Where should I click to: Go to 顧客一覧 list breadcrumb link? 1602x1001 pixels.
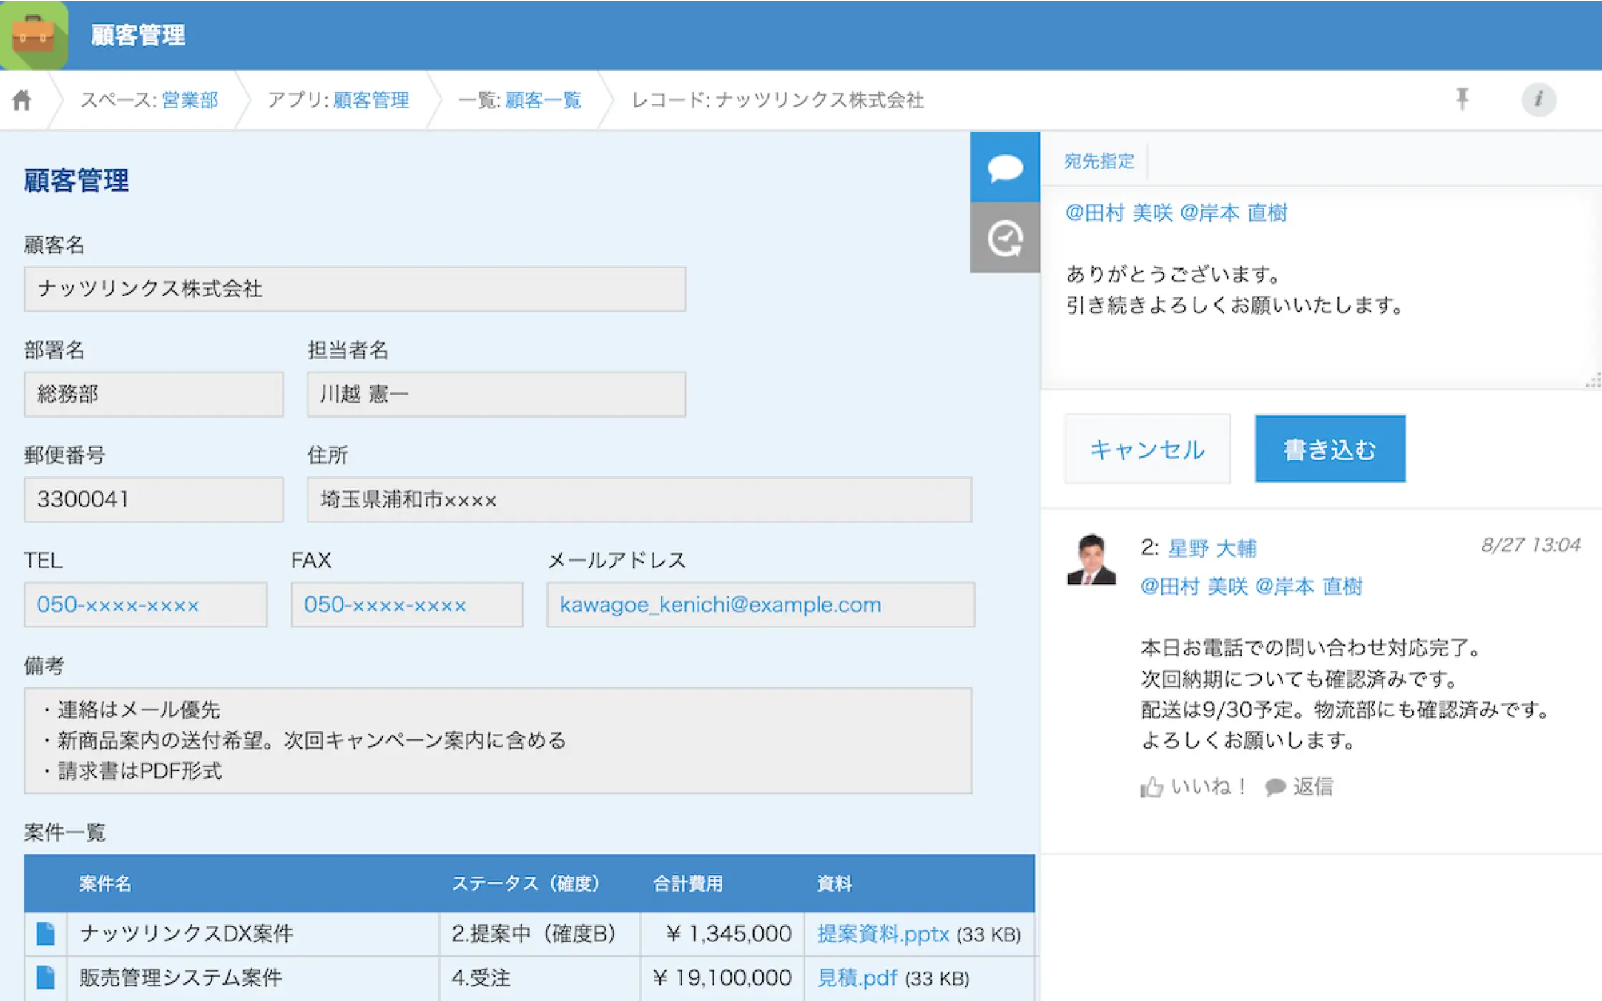pyautogui.click(x=543, y=99)
